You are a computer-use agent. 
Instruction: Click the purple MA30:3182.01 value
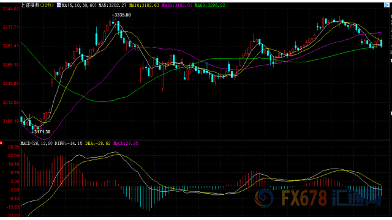point(177,5)
